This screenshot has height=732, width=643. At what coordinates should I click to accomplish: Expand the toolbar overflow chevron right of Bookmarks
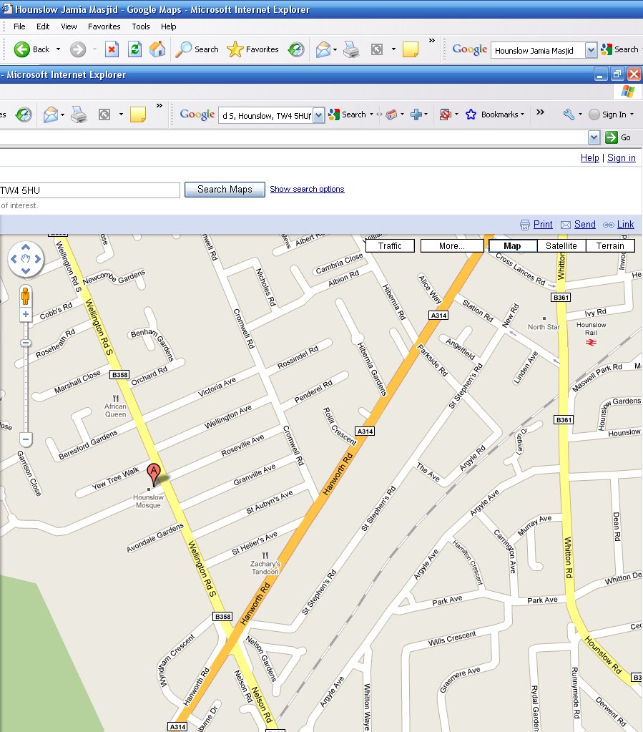click(x=540, y=112)
